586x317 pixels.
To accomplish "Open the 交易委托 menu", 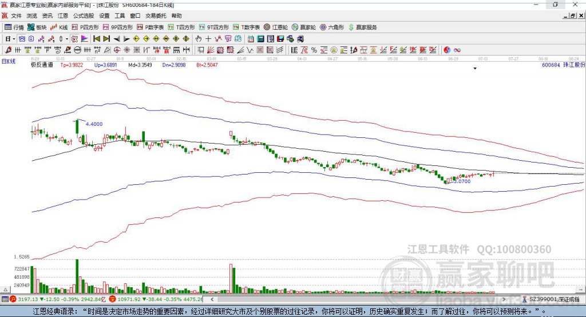I will coord(156,15).
